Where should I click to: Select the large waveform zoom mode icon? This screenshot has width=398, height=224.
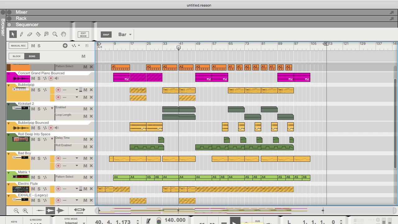(x=60, y=211)
